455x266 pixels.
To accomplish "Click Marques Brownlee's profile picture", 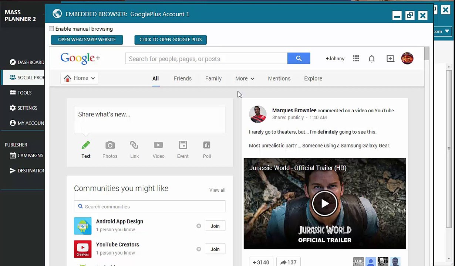I will coord(258,114).
